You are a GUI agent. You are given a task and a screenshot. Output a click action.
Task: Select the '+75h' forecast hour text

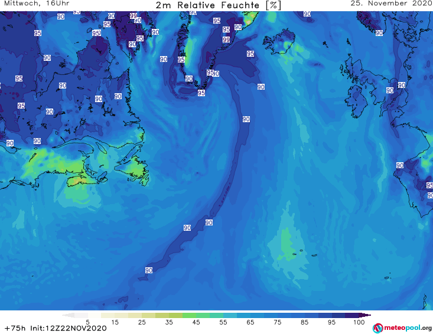(15, 328)
